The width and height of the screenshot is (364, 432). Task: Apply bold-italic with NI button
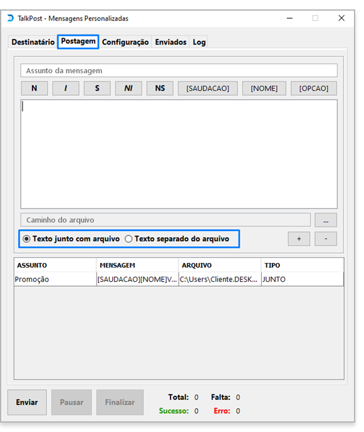[128, 88]
